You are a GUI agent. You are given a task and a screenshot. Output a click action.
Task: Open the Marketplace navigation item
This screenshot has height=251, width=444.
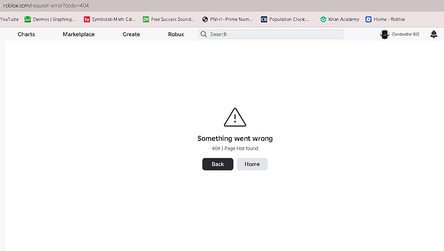(x=79, y=34)
